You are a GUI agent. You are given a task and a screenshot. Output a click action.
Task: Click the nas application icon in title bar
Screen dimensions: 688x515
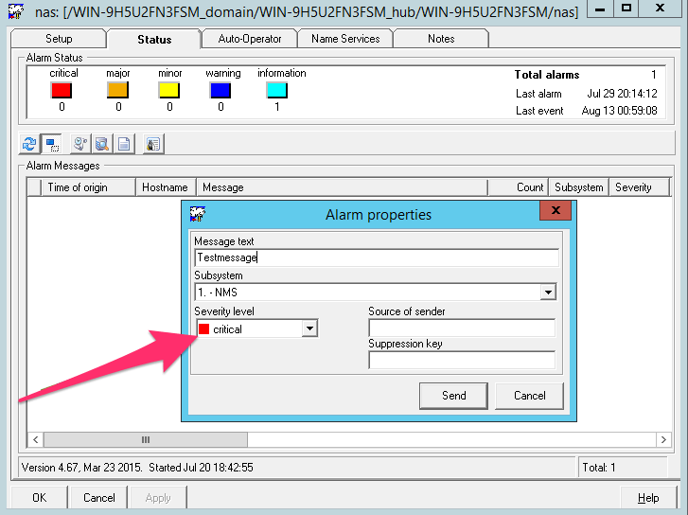(x=15, y=12)
